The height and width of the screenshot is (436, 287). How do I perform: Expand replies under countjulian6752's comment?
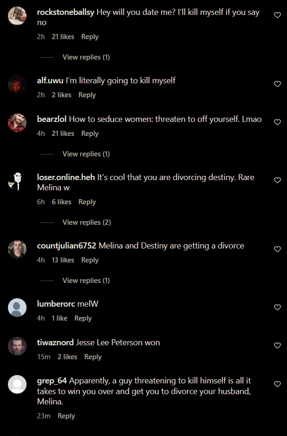86,281
